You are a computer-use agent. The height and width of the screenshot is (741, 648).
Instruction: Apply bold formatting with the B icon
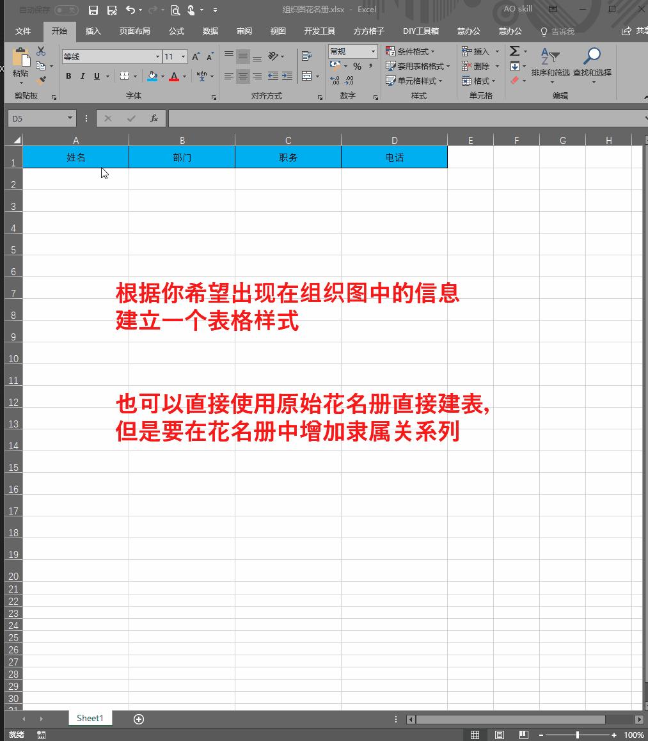click(x=68, y=76)
